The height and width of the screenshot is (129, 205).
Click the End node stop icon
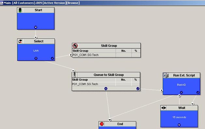tap(102, 124)
